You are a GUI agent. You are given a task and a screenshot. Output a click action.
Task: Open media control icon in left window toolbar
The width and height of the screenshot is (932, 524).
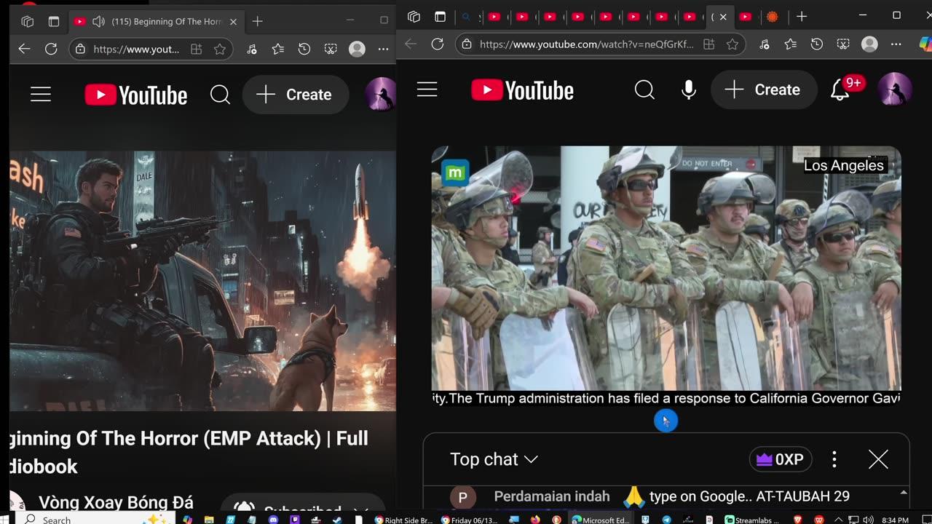251,49
